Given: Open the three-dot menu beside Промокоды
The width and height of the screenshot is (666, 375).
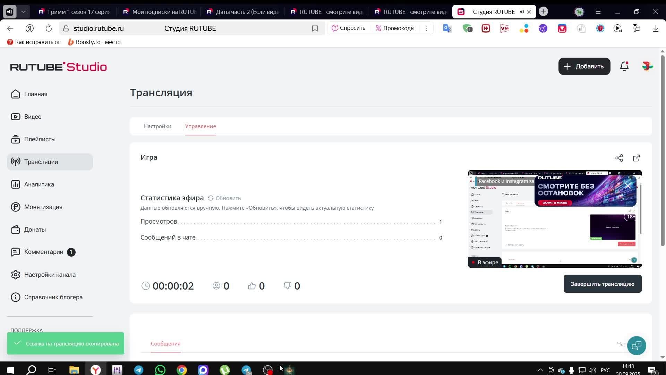Looking at the screenshot, I should (426, 28).
